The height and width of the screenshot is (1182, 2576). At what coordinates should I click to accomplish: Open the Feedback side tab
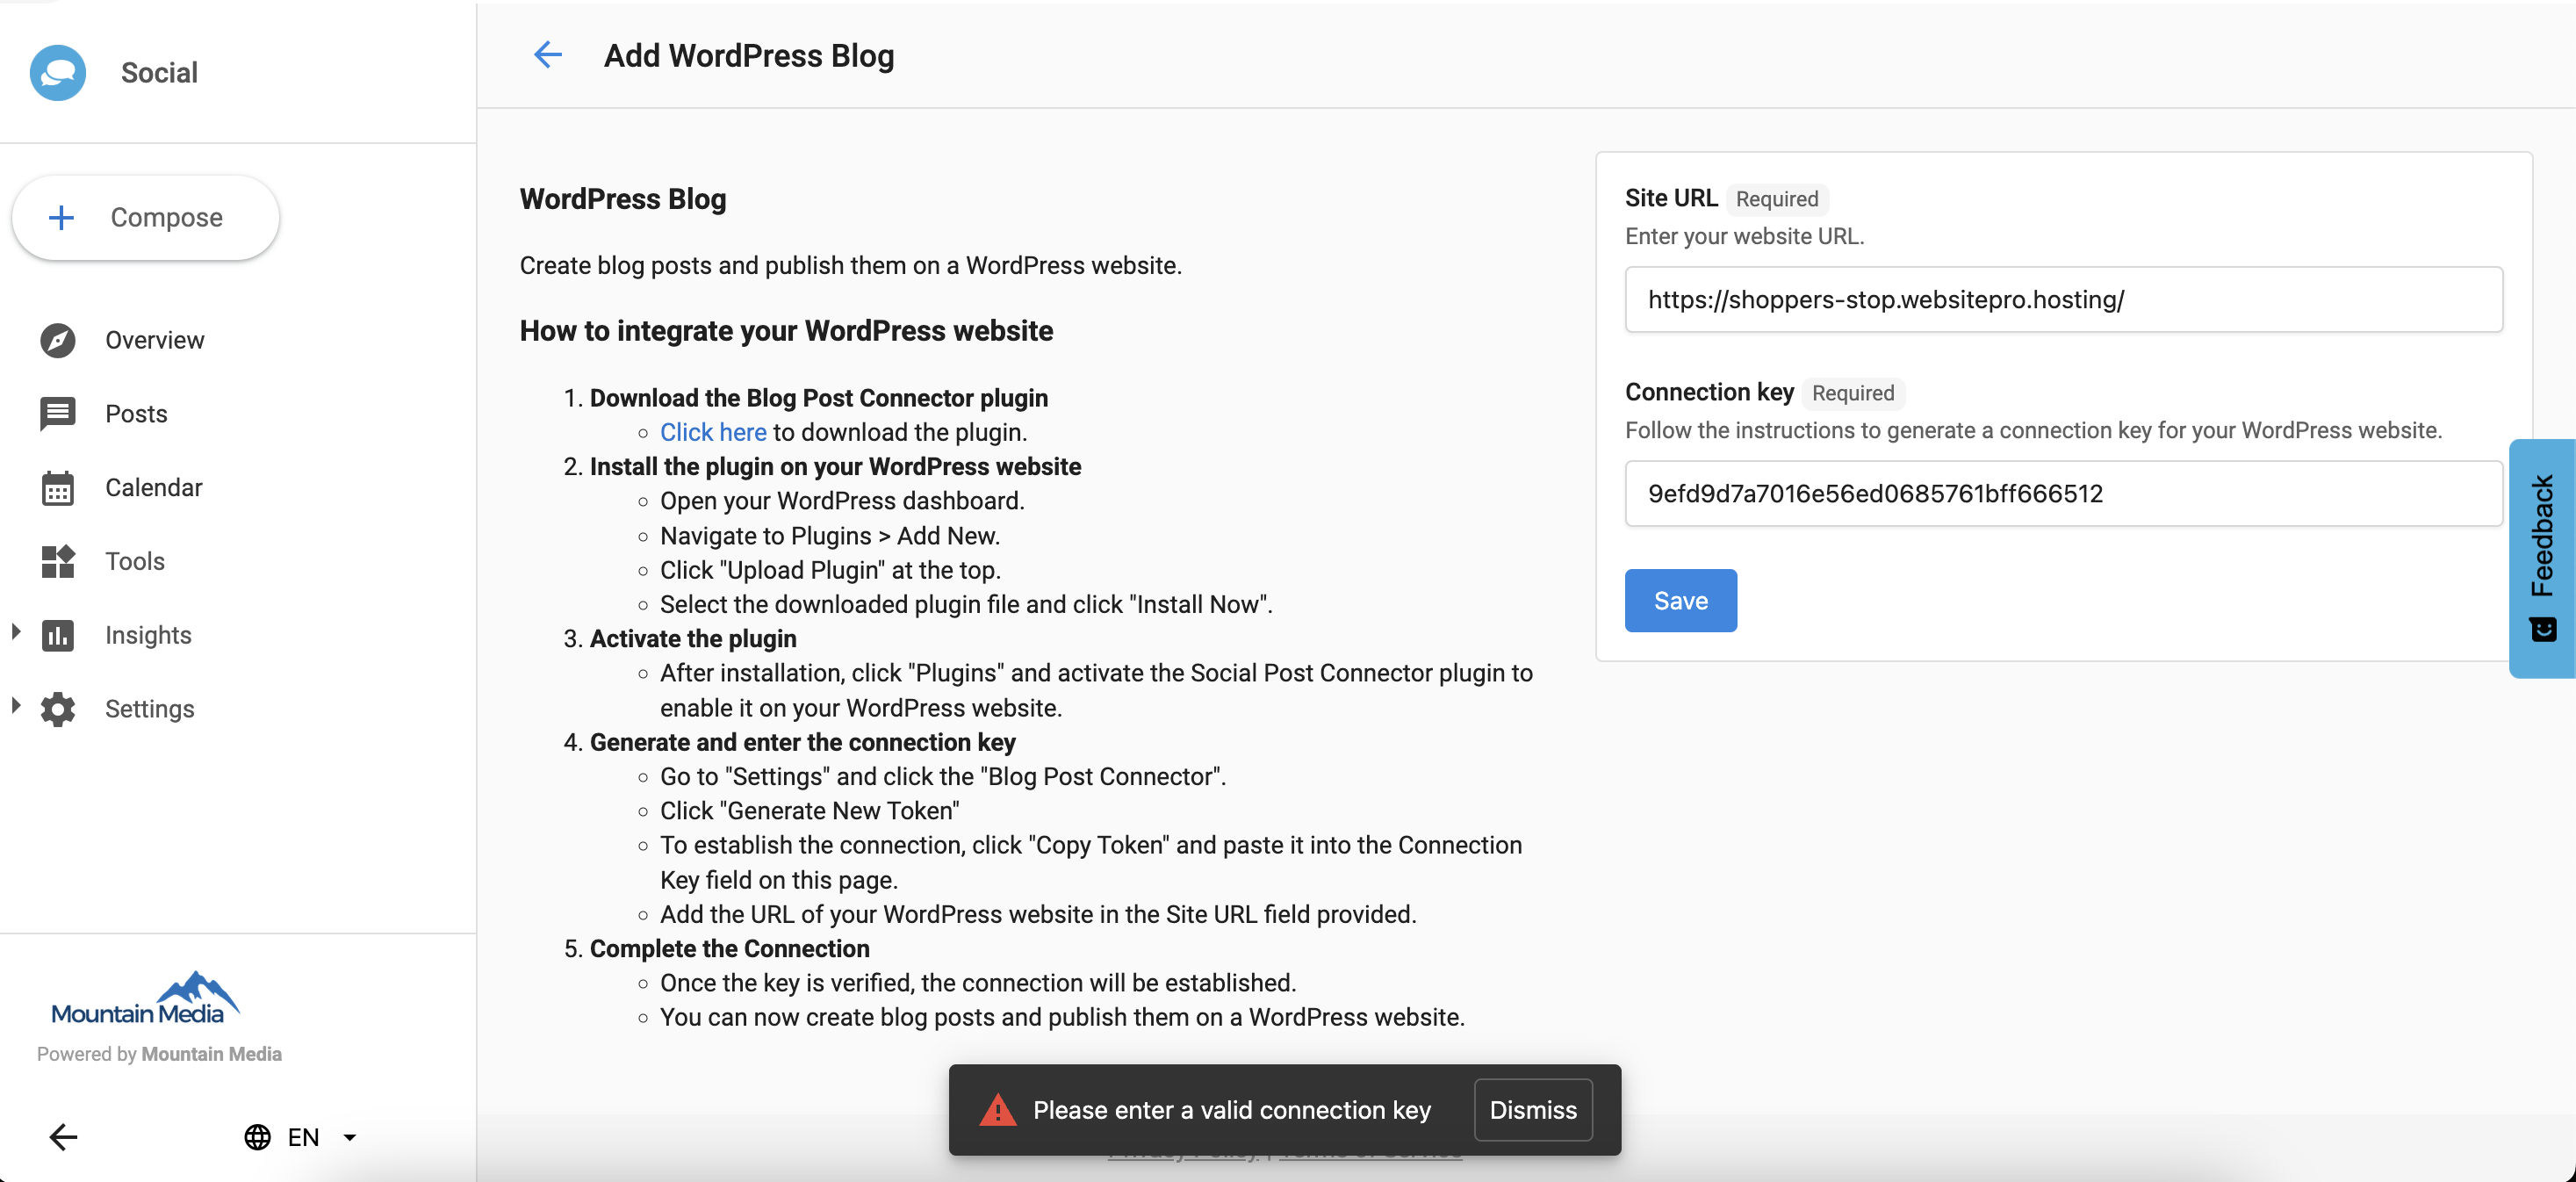[2542, 558]
